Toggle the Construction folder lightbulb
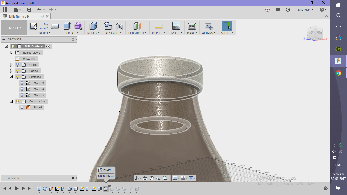Image resolution: width=347 pixels, height=195 pixels. (18, 101)
